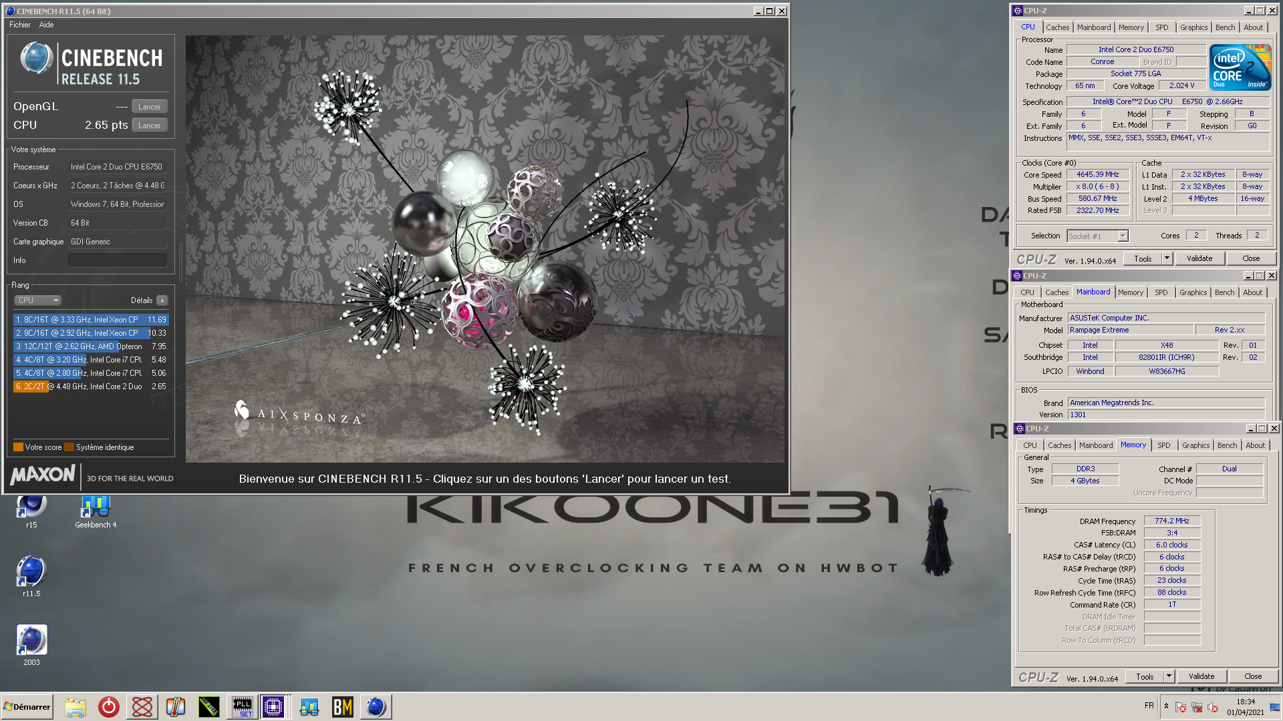Click the Intel Core 2 Duo logo
This screenshot has width=1283, height=721.
(x=1240, y=67)
